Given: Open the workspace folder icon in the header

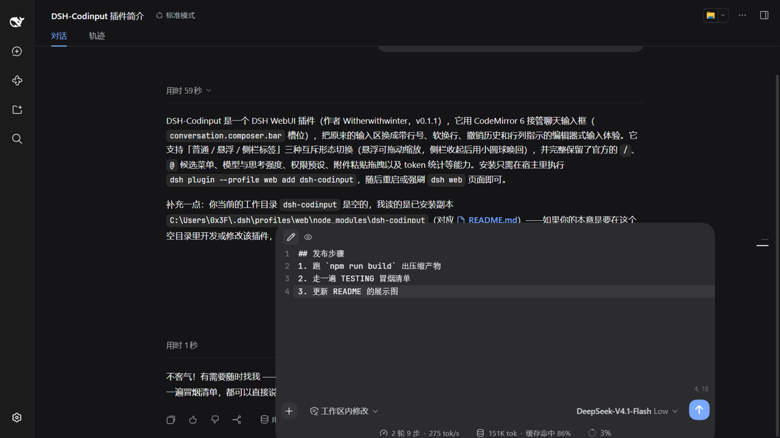Looking at the screenshot, I should pyautogui.click(x=711, y=15).
